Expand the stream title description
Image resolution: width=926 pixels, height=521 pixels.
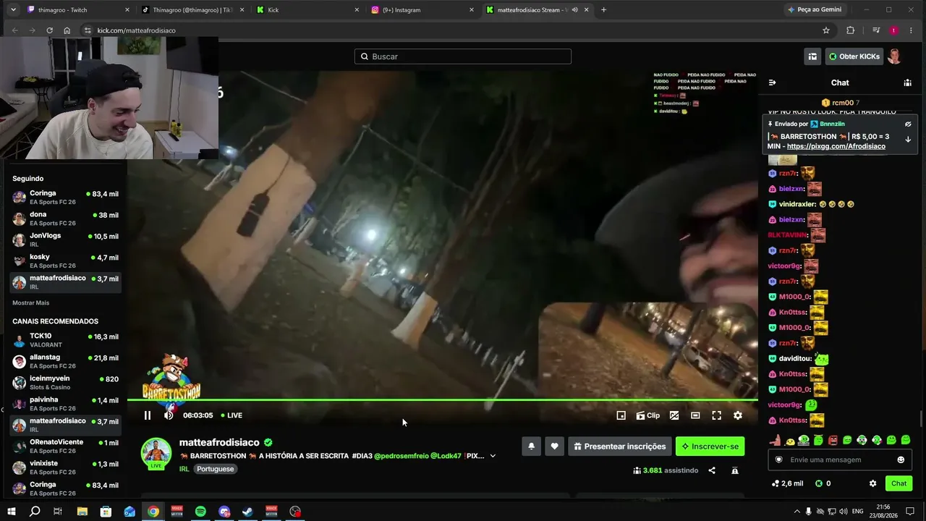(x=493, y=456)
